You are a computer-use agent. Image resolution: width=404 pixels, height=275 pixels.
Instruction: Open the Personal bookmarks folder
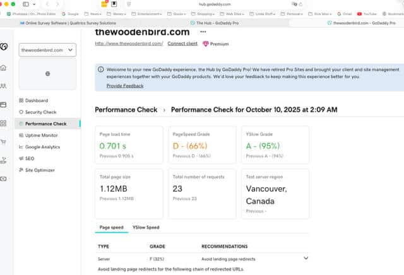click(292, 14)
